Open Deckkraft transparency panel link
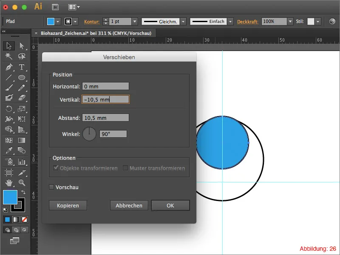 (248, 22)
